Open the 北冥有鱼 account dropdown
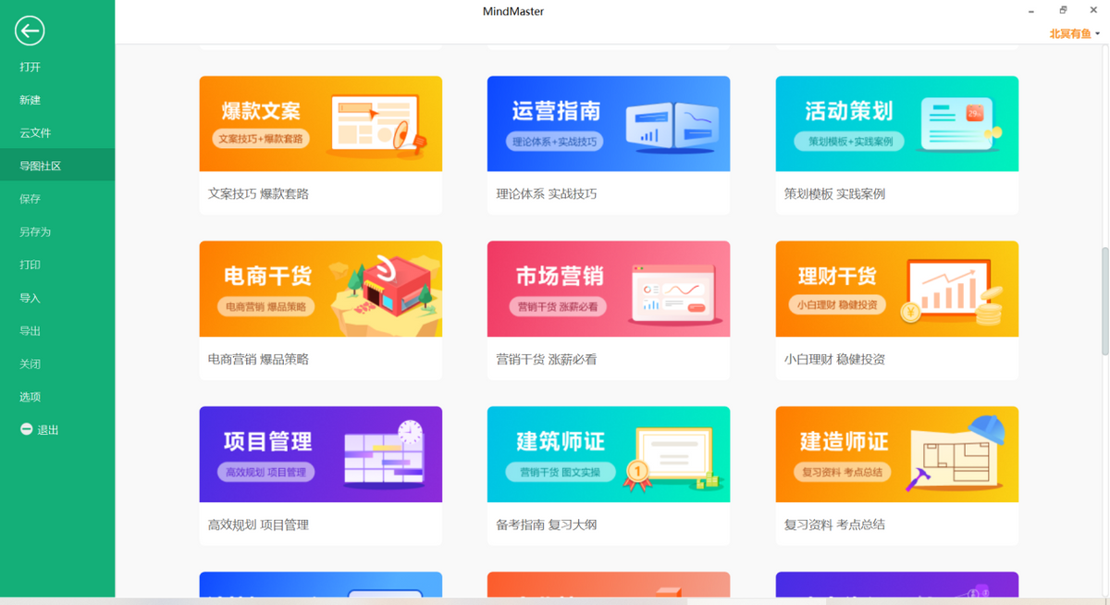Screen dimensions: 1110x605 pyautogui.click(x=1073, y=31)
